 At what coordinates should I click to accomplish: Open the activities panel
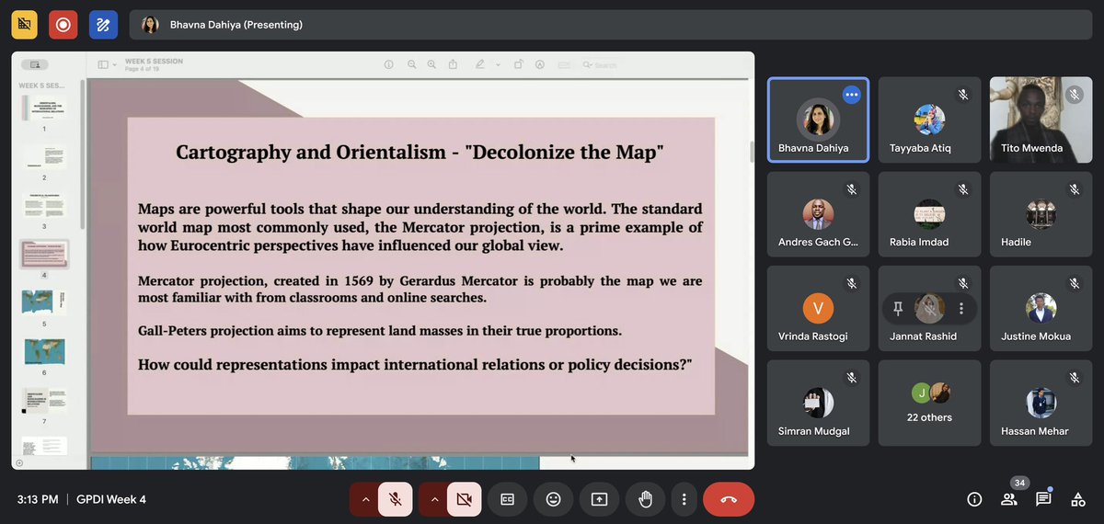[1078, 499]
